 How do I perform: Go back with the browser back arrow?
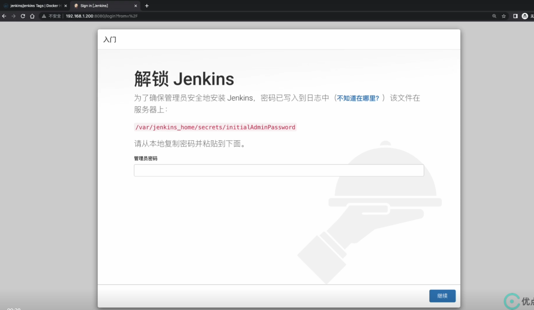coord(4,16)
